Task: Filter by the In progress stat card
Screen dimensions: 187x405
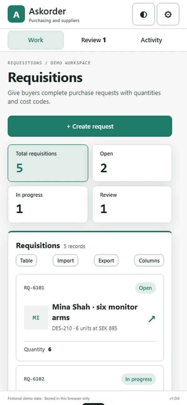Action: 48,204
